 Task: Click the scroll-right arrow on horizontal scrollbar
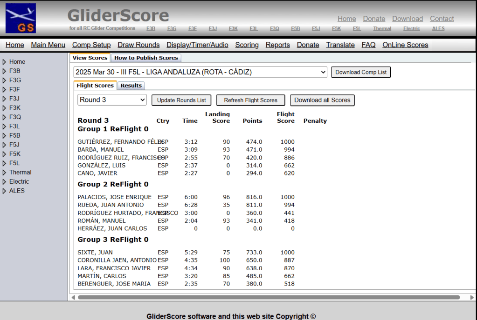471,297
